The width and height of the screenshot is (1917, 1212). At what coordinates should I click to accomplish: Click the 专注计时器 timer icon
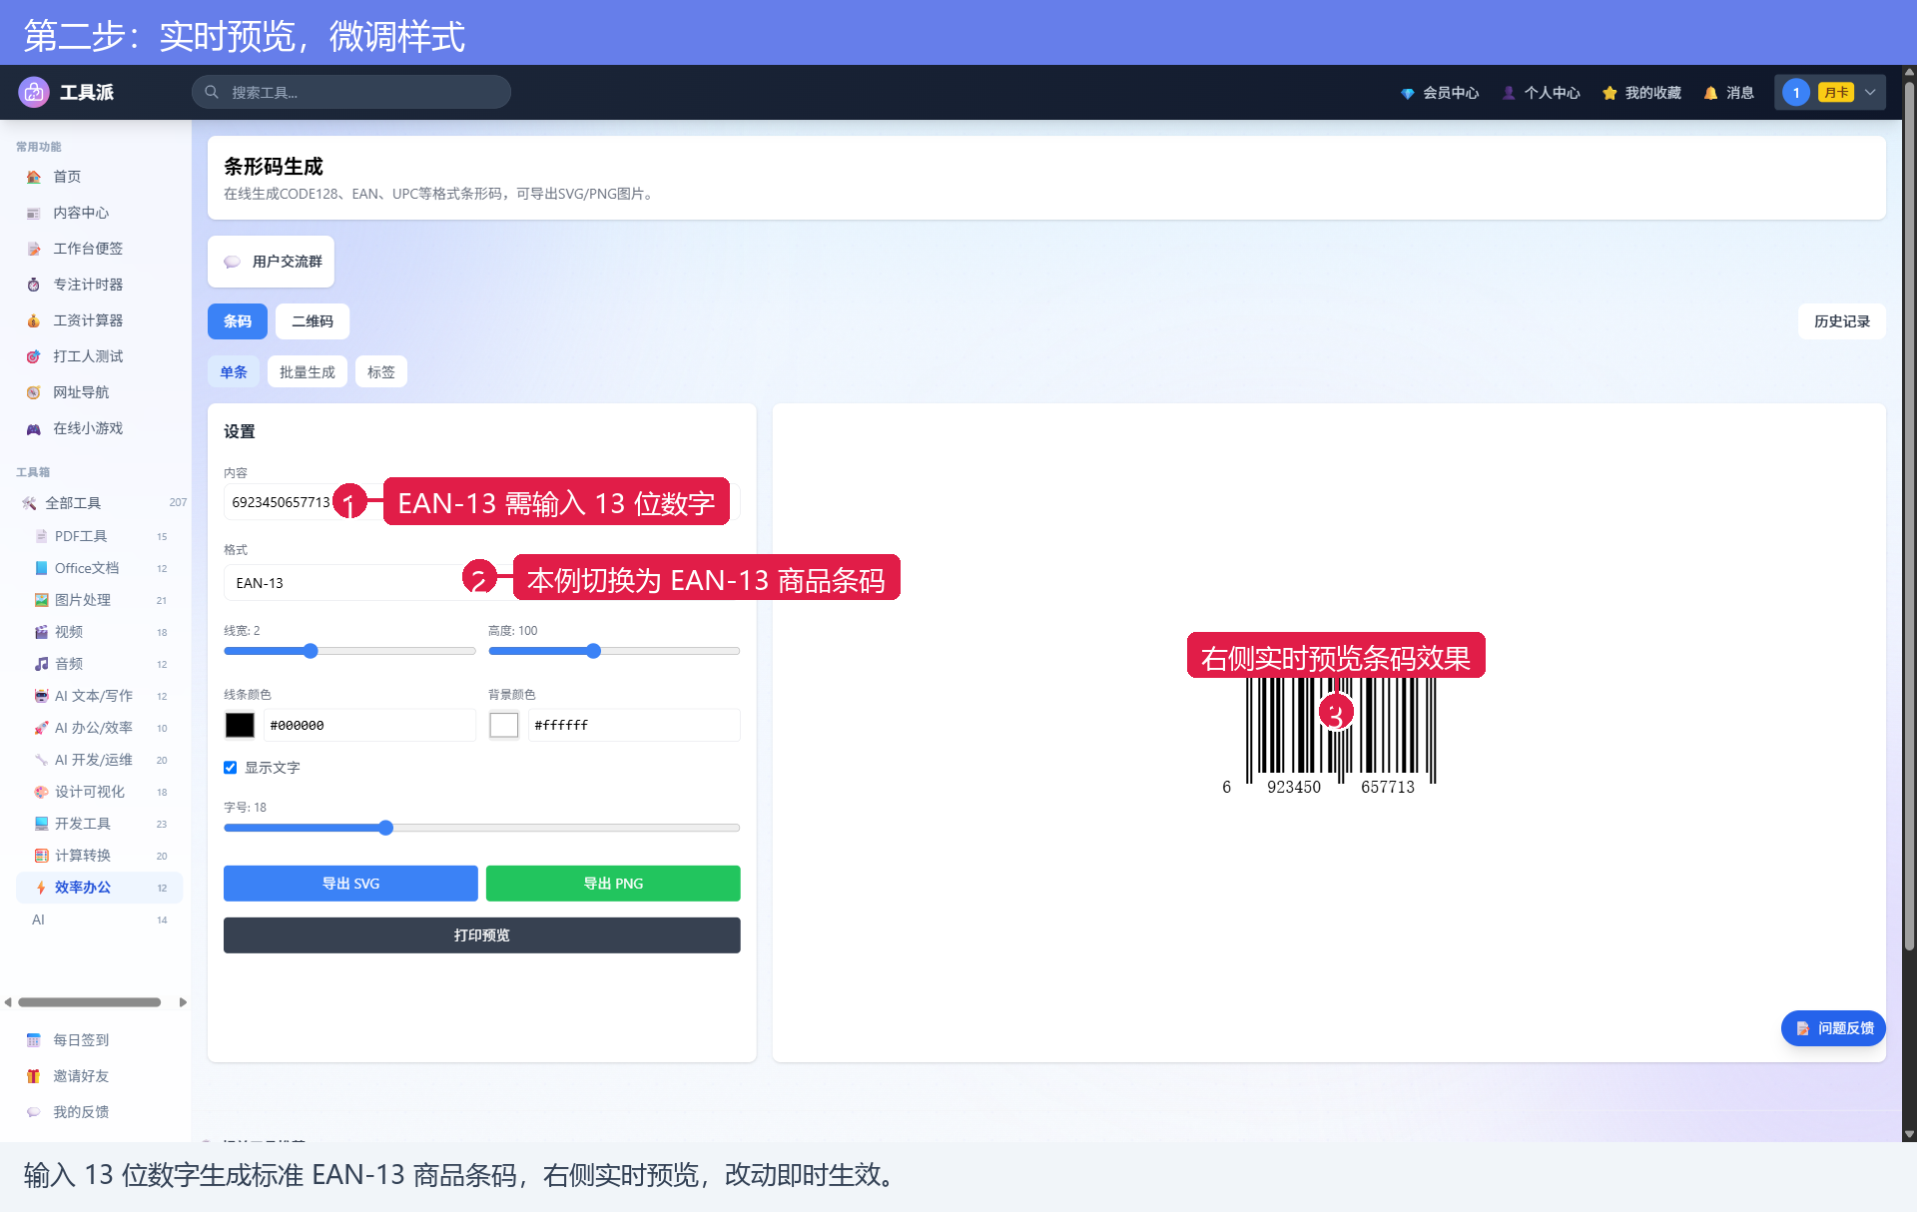pyautogui.click(x=34, y=285)
